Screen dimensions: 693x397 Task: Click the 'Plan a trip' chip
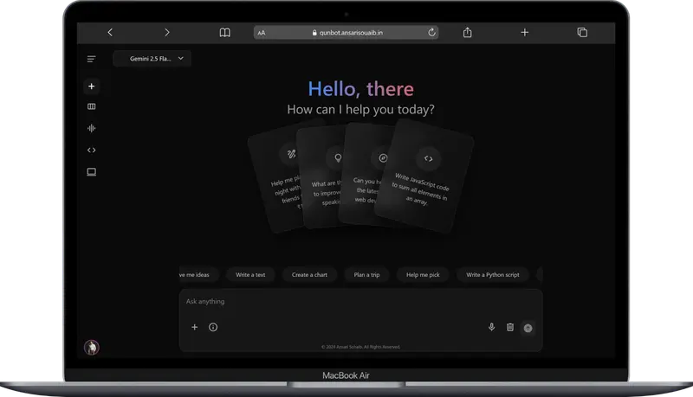pyautogui.click(x=366, y=274)
